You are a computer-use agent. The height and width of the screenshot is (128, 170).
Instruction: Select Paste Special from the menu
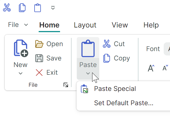click(115, 89)
